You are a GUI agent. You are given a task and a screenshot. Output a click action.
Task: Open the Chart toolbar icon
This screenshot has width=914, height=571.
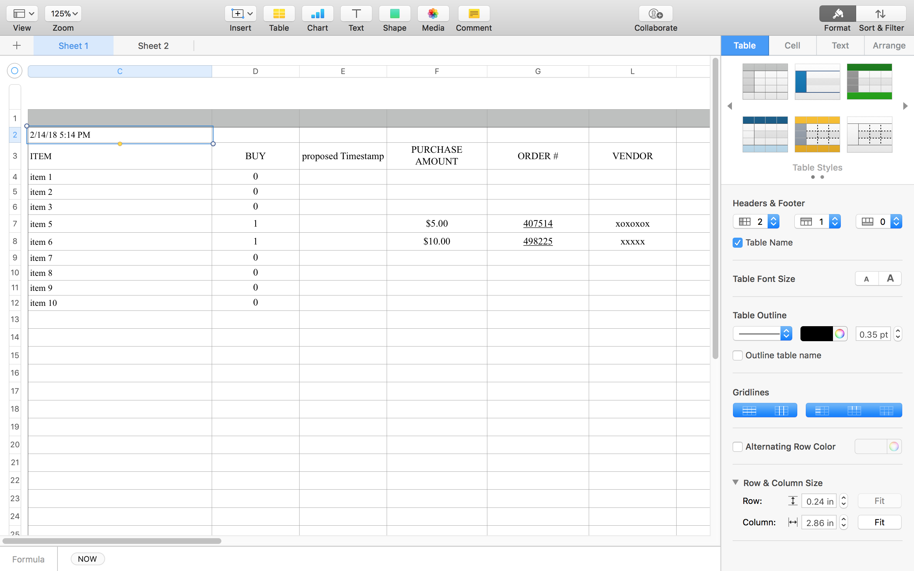317,14
